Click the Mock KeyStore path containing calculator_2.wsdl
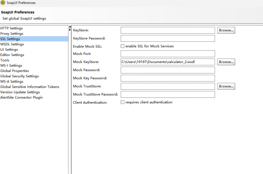 point(168,62)
